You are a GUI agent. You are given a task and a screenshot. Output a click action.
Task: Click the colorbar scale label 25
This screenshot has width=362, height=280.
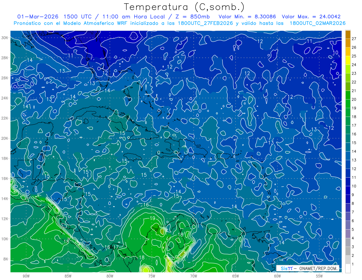pos(354,56)
